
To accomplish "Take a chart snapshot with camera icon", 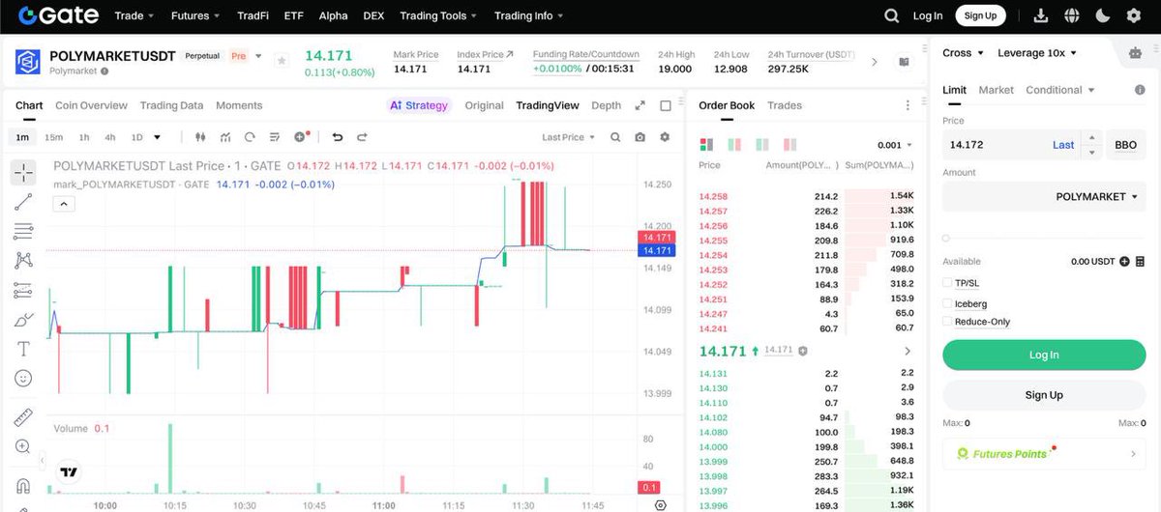I will (x=640, y=137).
